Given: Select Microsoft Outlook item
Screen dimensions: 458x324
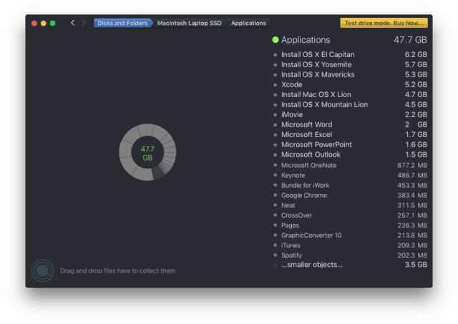Looking at the screenshot, I should (x=350, y=154).
